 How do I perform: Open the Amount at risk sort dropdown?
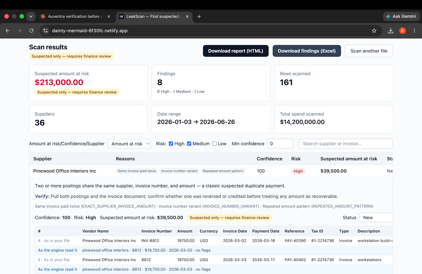click(x=129, y=144)
